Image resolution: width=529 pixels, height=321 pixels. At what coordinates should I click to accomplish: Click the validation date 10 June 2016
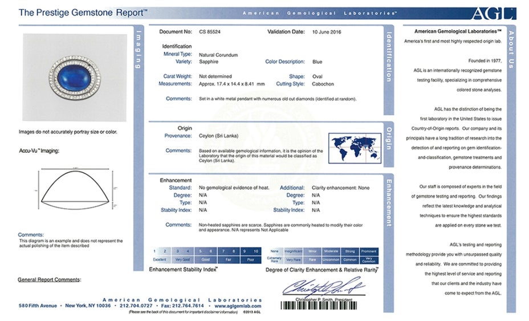[x=329, y=32]
